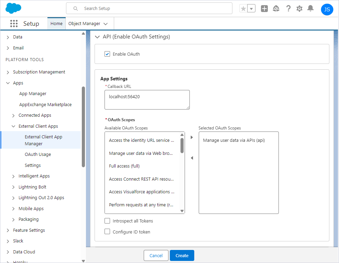This screenshot has height=263, width=339.
Task: Expand the Email tree node
Action: coord(8,48)
